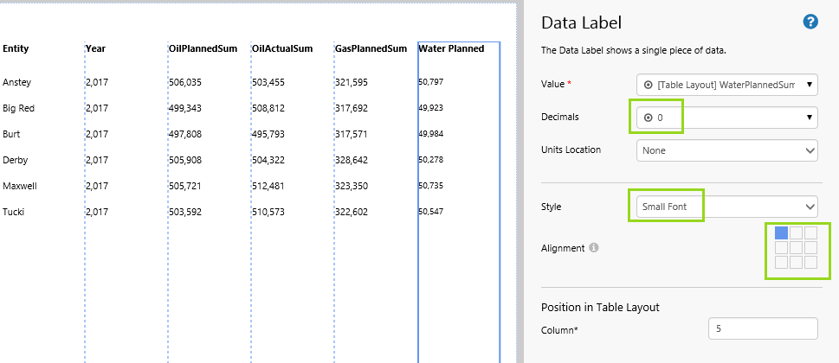Open the Units Location dropdown
This screenshot has height=363, width=839.
point(726,150)
